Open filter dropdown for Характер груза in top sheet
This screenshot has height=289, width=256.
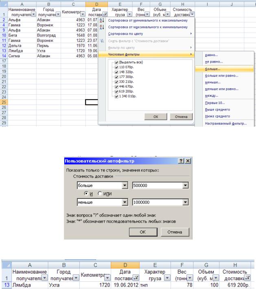point(129,14)
